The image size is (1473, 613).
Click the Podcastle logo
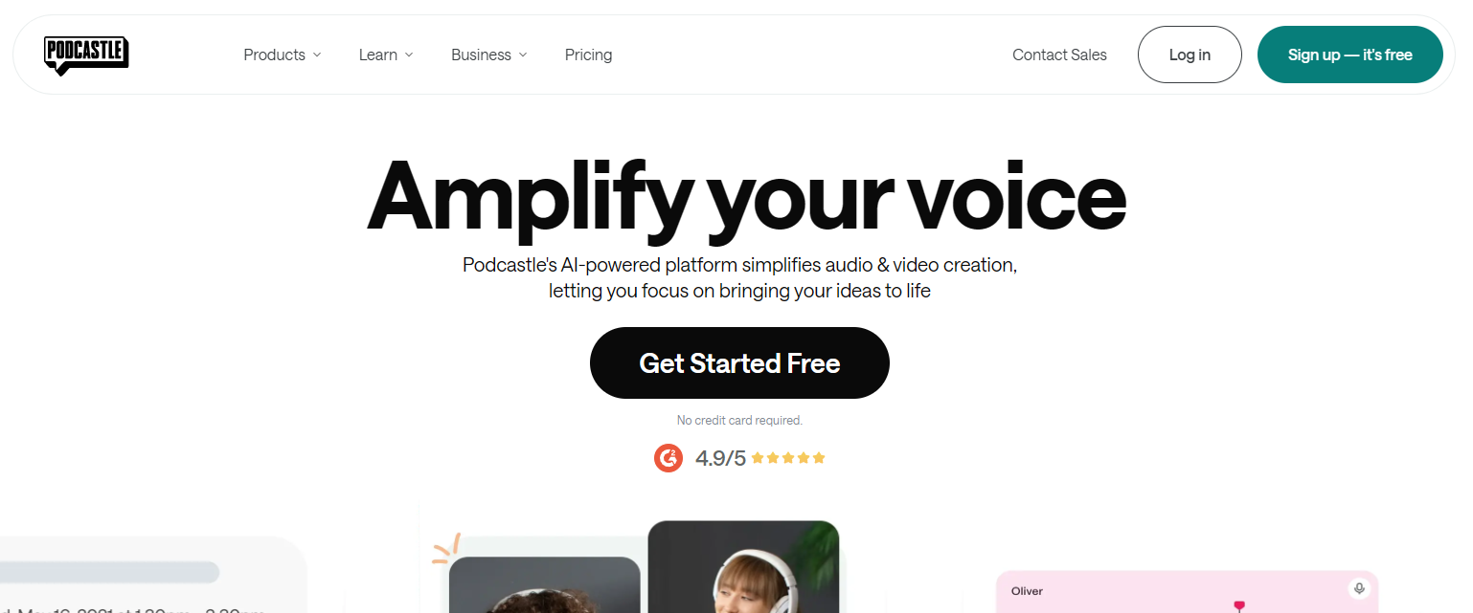click(x=86, y=55)
